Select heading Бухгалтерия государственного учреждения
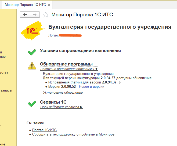177x146 pixels. coord(110,27)
